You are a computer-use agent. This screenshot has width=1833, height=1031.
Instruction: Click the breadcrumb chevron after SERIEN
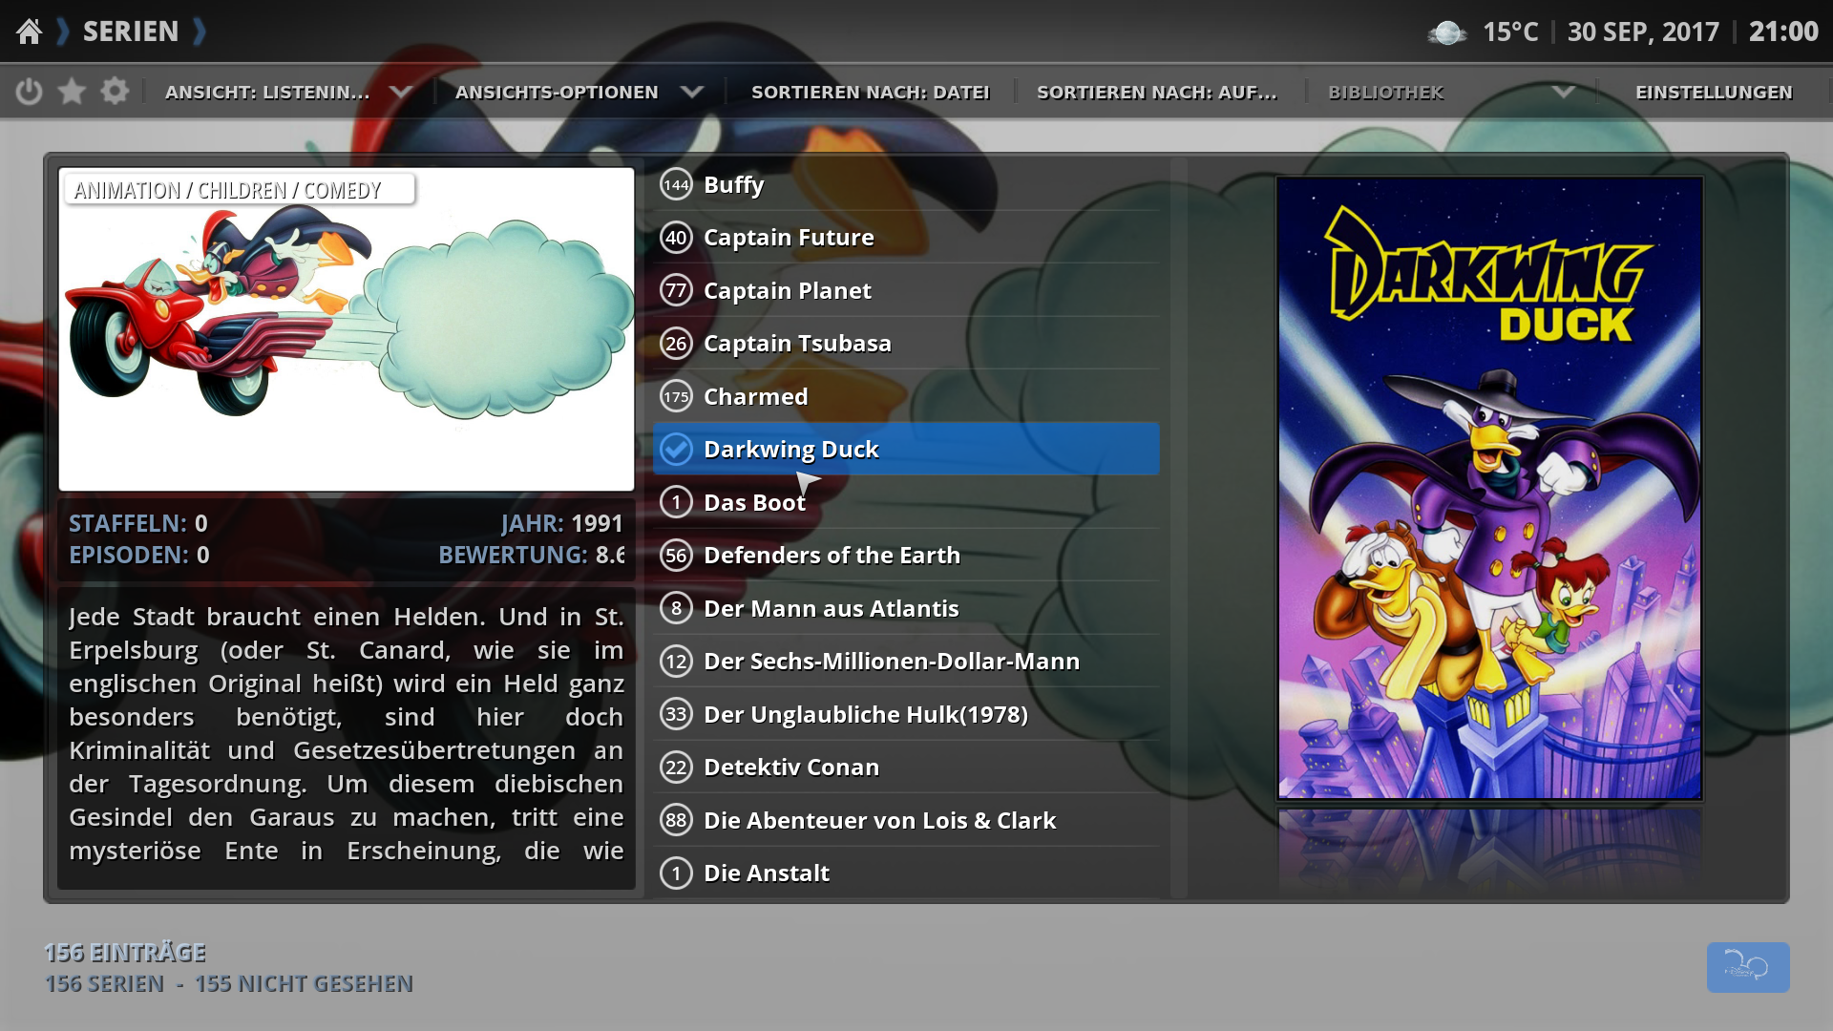pyautogui.click(x=200, y=32)
